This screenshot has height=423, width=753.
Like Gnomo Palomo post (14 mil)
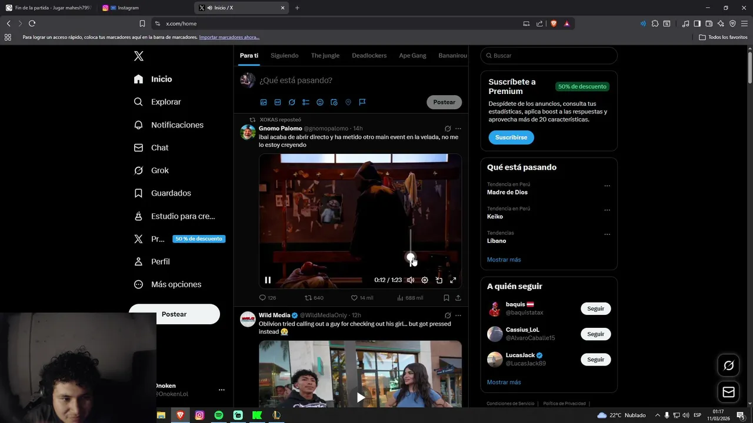tap(362, 298)
